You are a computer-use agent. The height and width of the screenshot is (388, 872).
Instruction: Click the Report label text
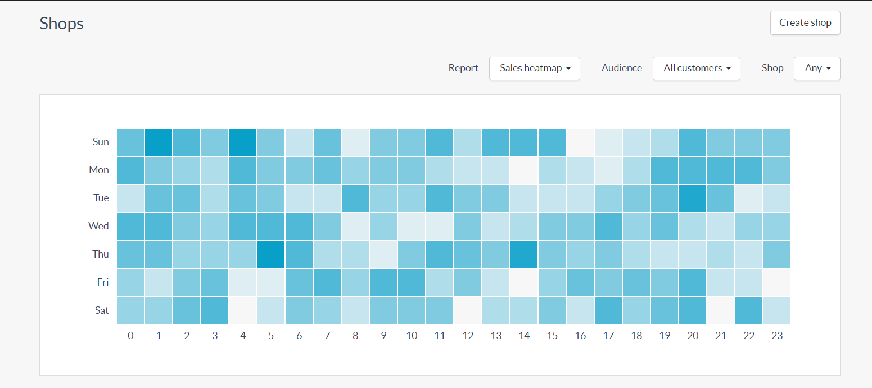(463, 68)
